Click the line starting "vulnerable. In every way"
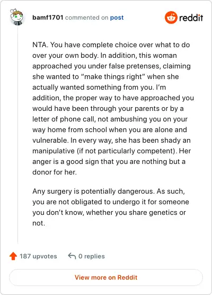This screenshot has width=212, height=295. coord(111,141)
